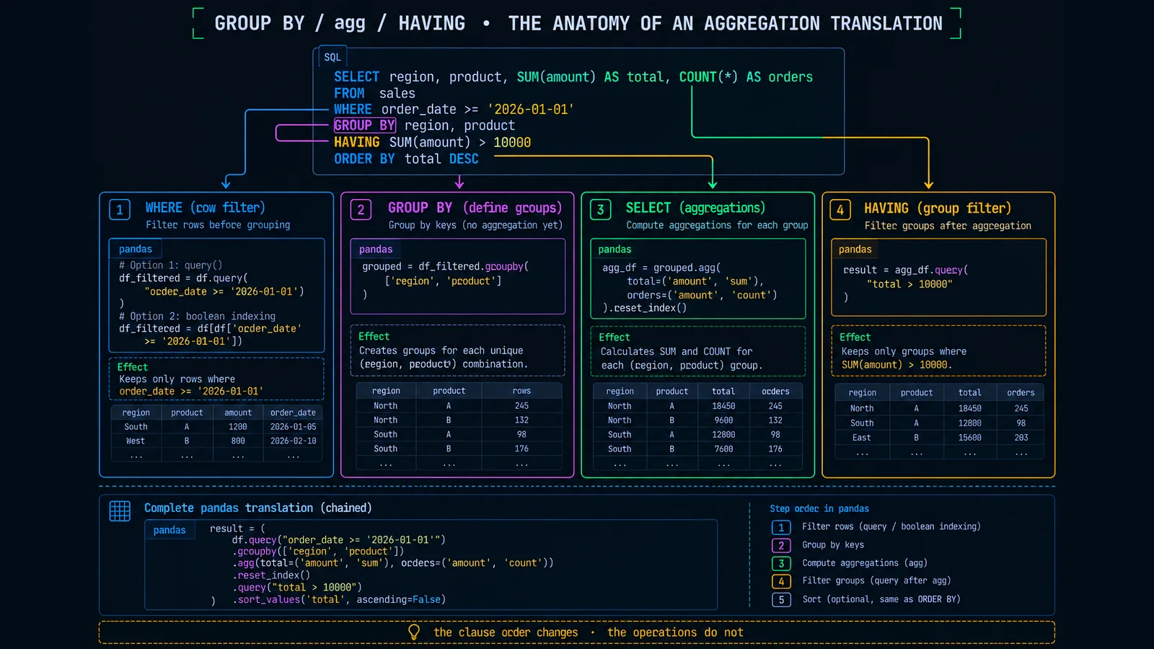Select the SQL tab label on the query box
Screen dimensions: 1154x649
tap(332, 57)
